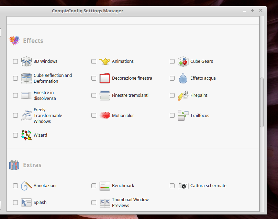278x219 pixels.
Task: Enable the Decorazione finestra checkbox
Action: pyautogui.click(x=94, y=78)
